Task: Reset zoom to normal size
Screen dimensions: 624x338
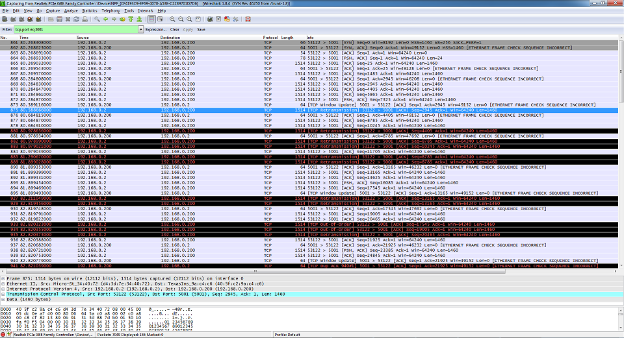Action: 189,19
